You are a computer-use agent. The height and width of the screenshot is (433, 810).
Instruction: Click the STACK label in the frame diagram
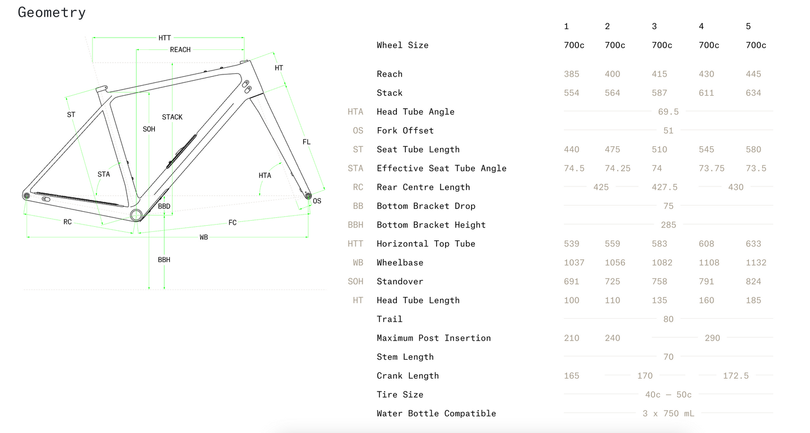[172, 117]
